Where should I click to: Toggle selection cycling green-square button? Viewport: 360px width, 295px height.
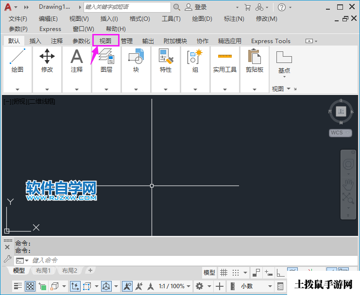click(42, 286)
